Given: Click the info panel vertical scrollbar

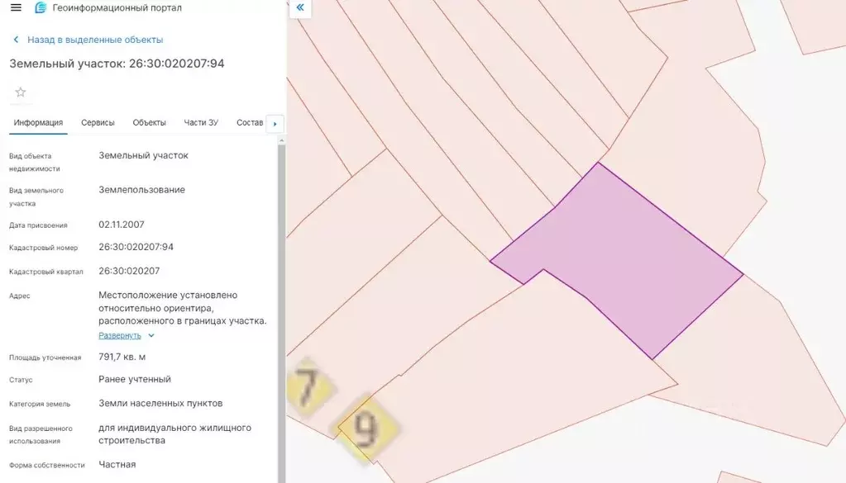Looking at the screenshot, I should 282,312.
